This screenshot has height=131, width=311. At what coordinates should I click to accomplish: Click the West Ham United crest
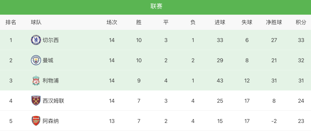[x=36, y=101]
